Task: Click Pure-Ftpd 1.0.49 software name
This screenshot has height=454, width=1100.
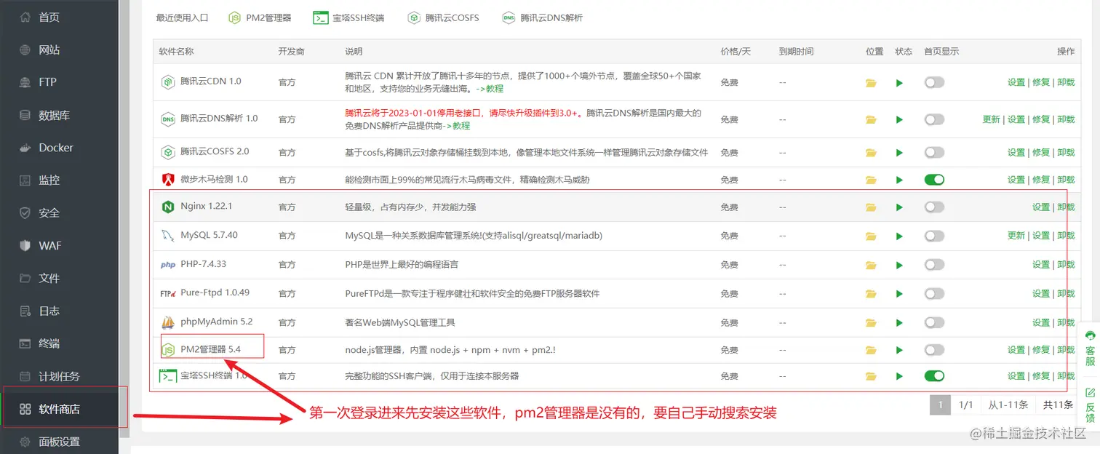Action: [215, 293]
